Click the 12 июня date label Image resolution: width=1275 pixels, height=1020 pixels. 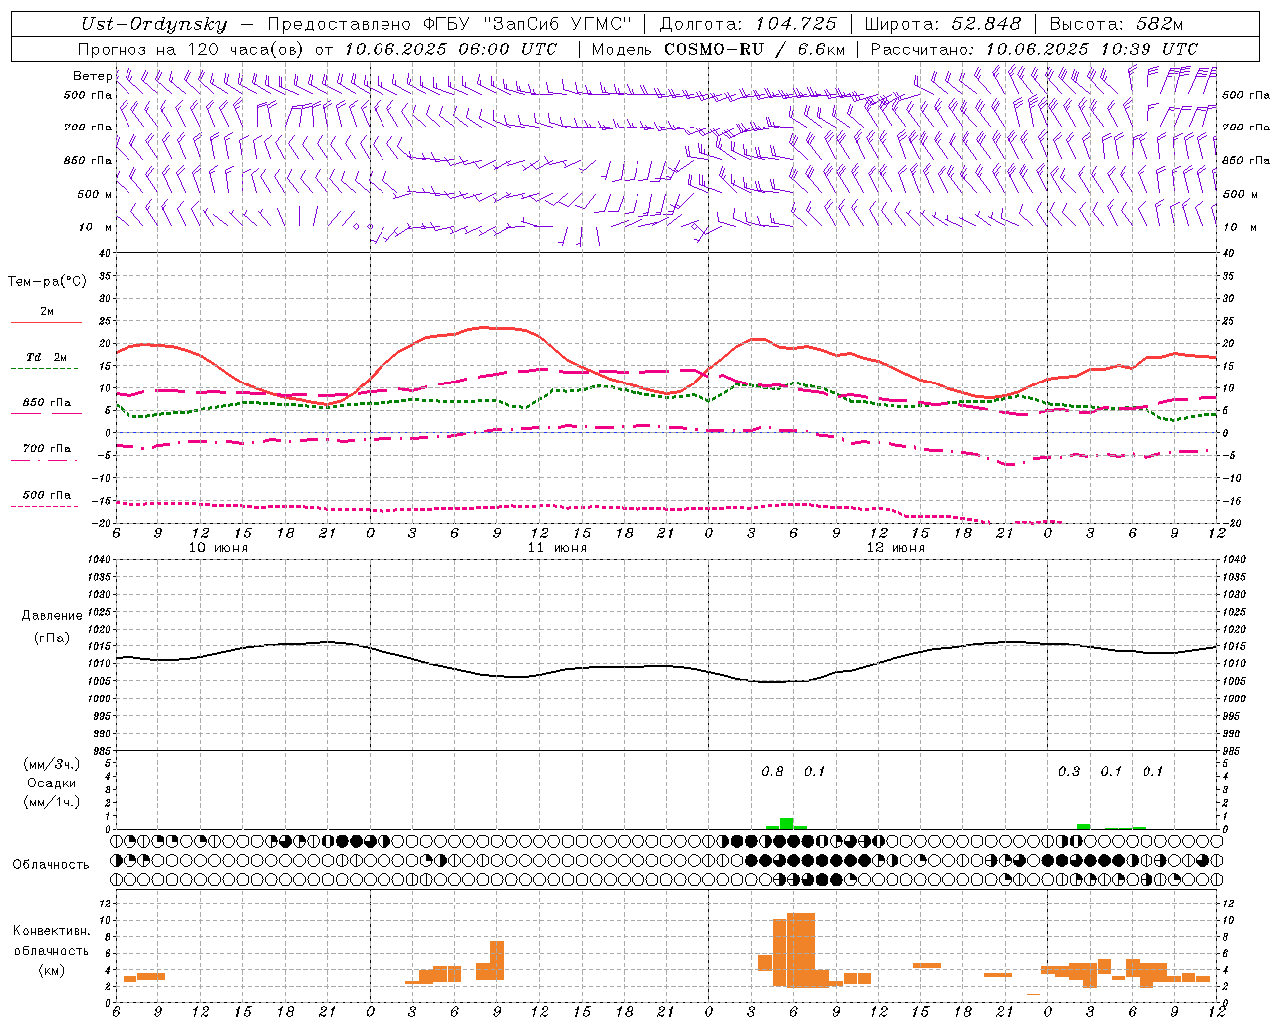click(895, 548)
